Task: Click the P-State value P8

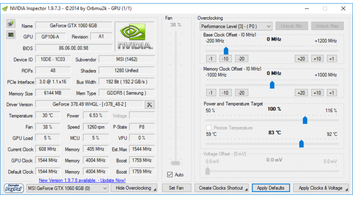Action: [142, 127]
